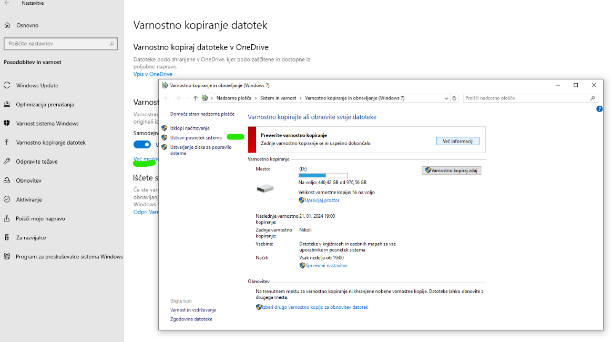613x342 pixels.
Task: Open Izberi drugo varnostno kopijo link
Action: (x=315, y=307)
